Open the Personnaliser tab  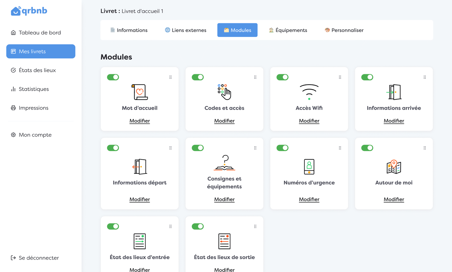pos(344,30)
